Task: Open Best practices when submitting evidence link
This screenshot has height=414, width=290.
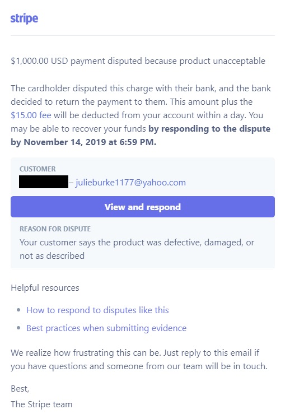Action: (x=106, y=328)
